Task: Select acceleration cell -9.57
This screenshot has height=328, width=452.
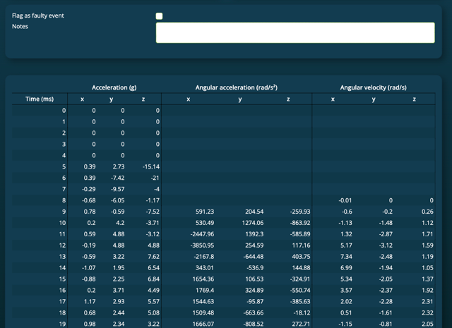Action: tap(118, 189)
